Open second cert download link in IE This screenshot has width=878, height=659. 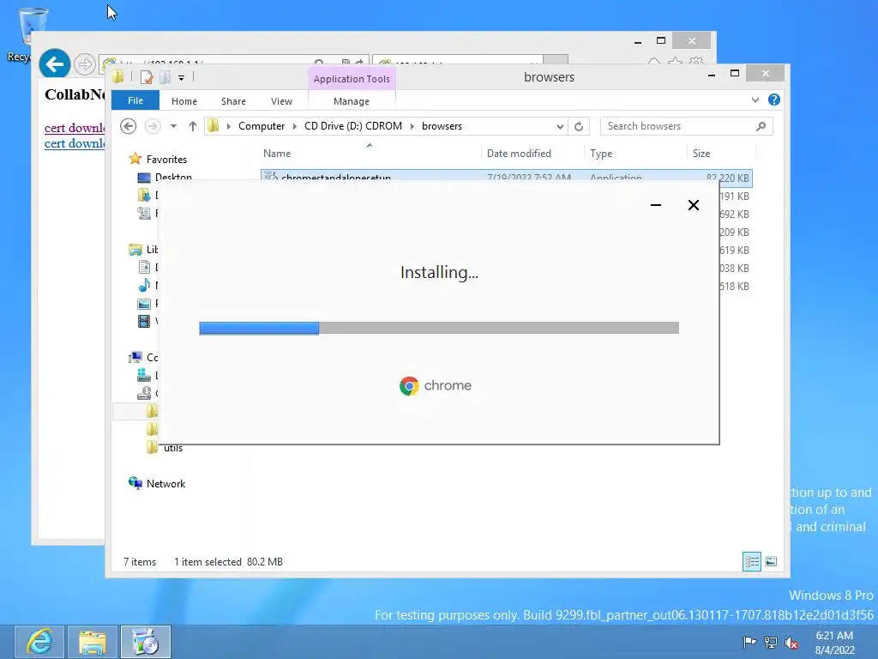[x=75, y=143]
